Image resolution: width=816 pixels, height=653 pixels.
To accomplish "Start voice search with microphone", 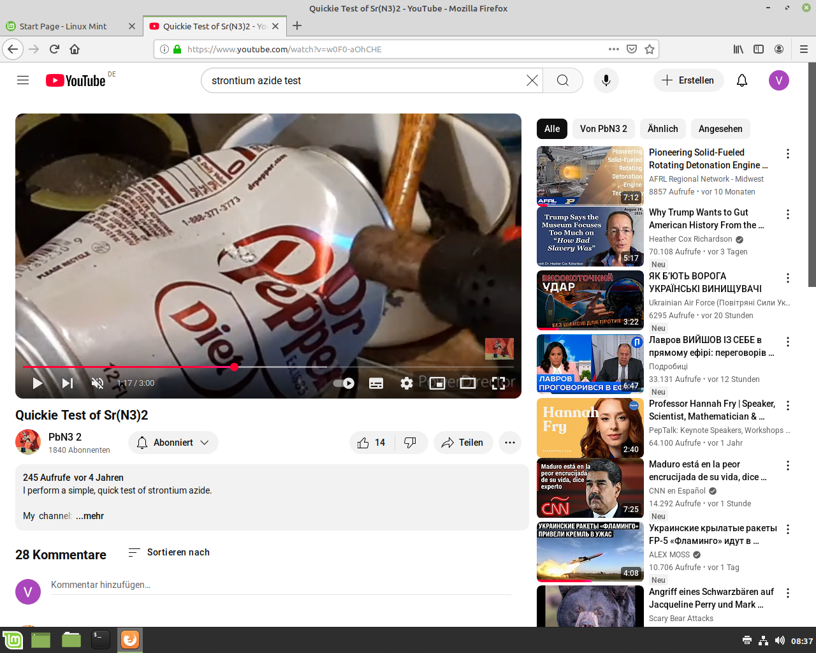I will click(606, 80).
